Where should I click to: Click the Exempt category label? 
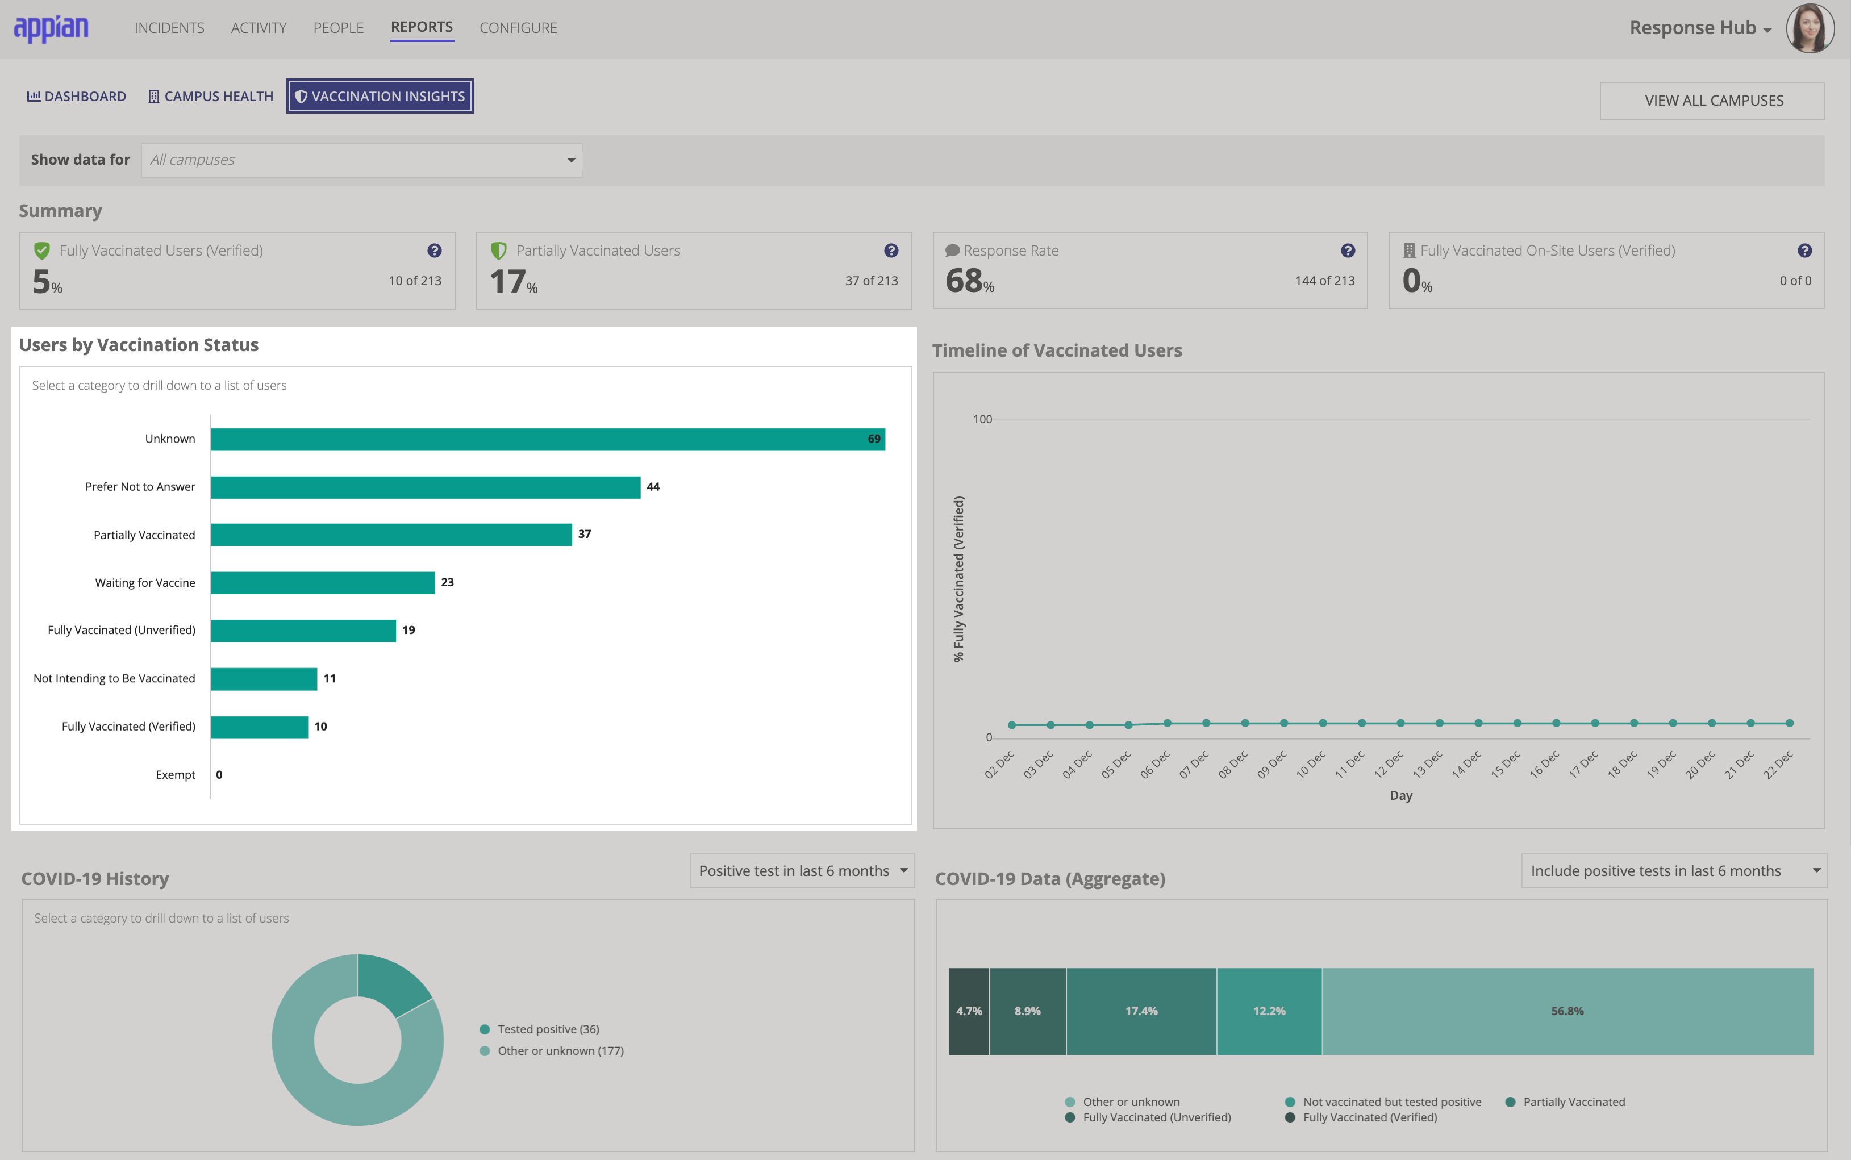click(x=176, y=775)
